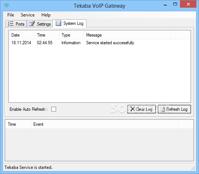Enable the Auto Refresh checkbox
The width and height of the screenshot is (199, 174).
54,109
